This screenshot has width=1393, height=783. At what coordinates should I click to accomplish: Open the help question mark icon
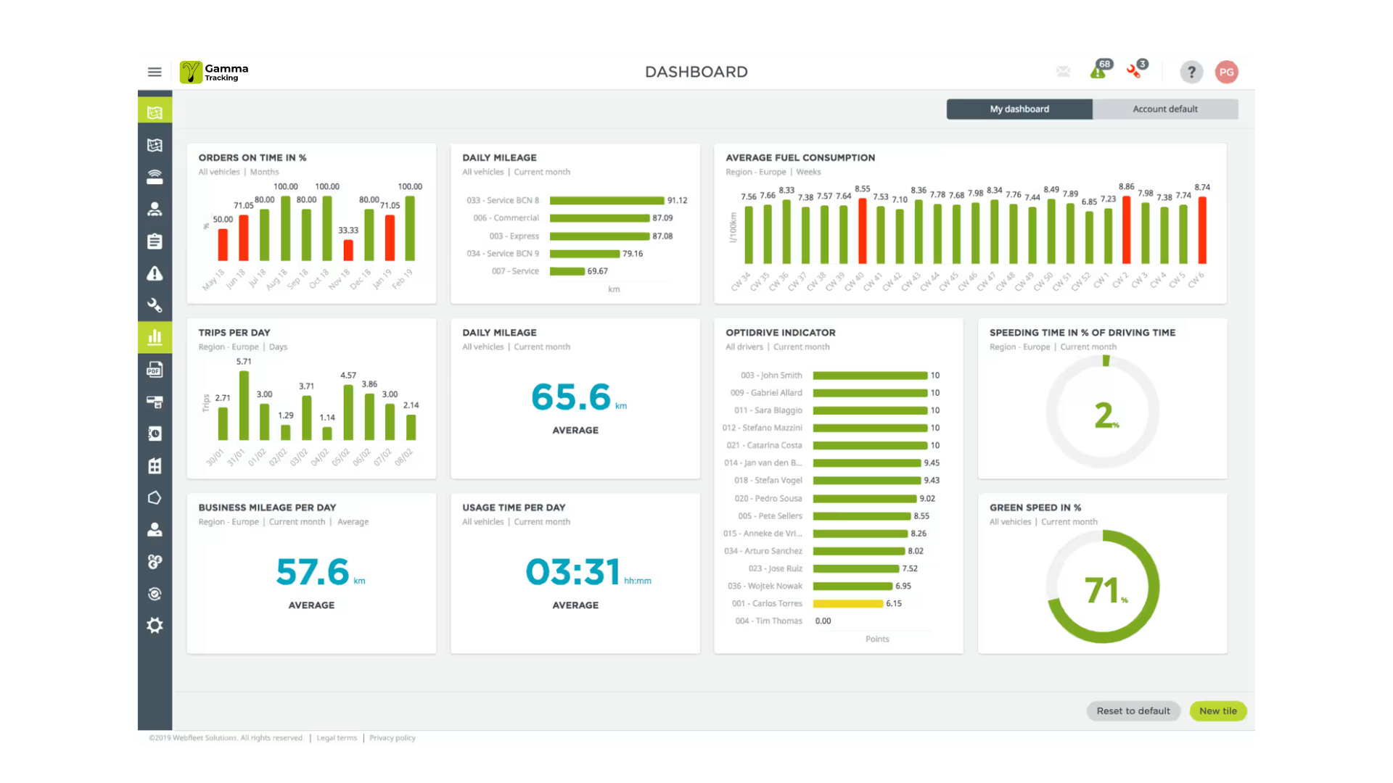[1191, 72]
